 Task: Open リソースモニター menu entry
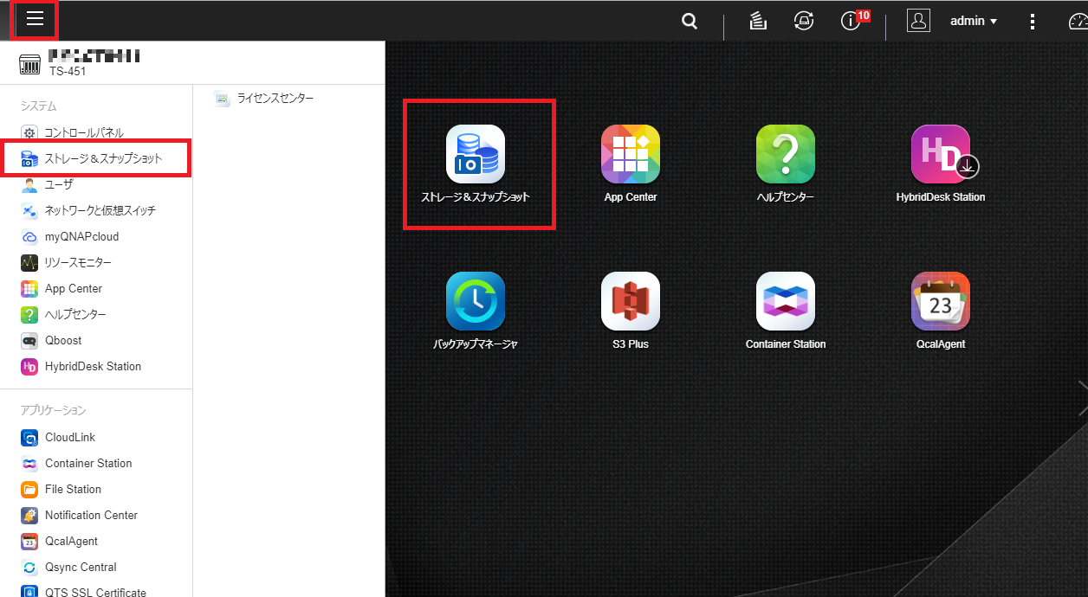[x=67, y=263]
